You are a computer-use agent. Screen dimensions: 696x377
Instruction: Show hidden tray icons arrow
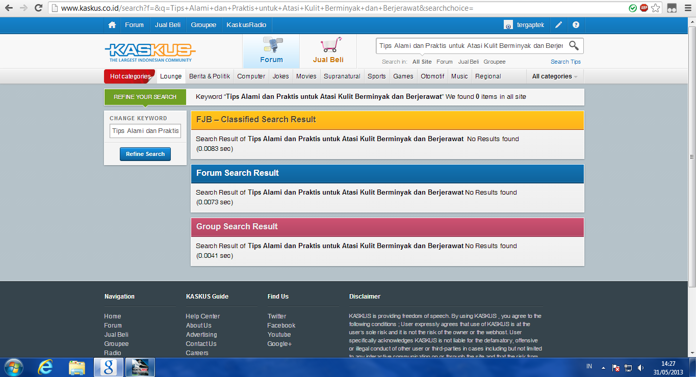tap(604, 367)
